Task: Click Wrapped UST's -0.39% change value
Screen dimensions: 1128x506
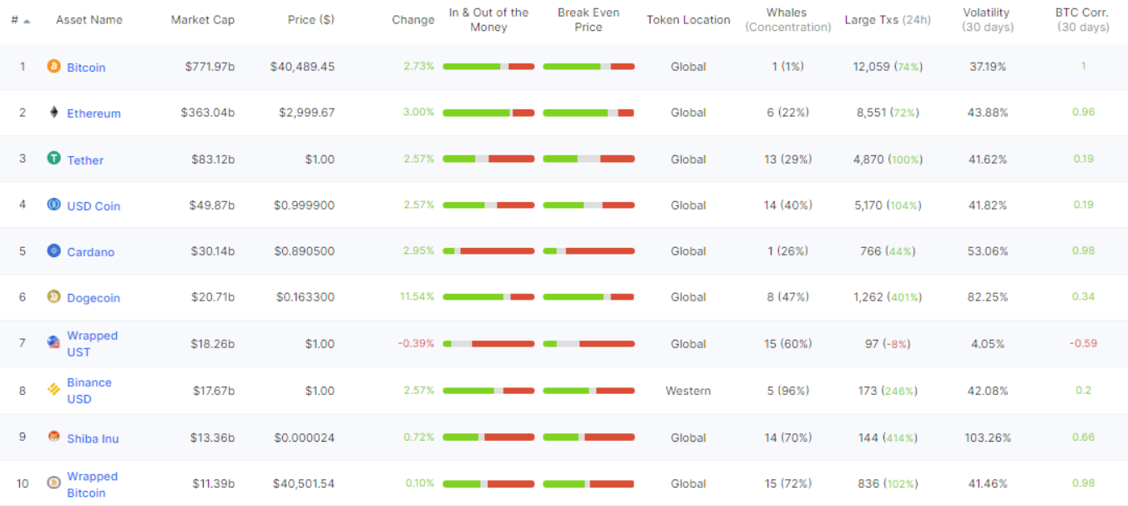Action: click(x=416, y=343)
